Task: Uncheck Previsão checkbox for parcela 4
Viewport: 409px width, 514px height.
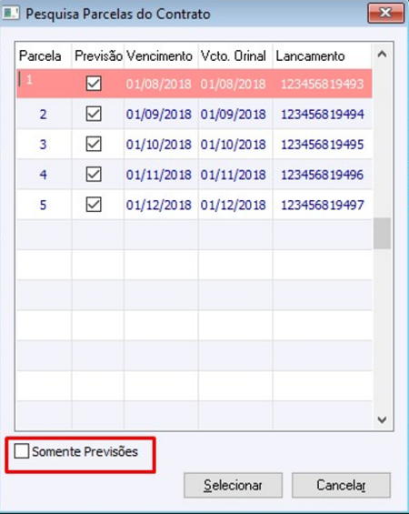Action: (x=94, y=174)
